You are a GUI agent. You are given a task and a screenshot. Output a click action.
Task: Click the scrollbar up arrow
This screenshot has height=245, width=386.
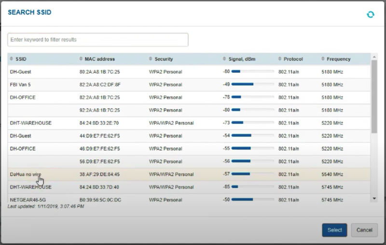pyautogui.click(x=374, y=57)
